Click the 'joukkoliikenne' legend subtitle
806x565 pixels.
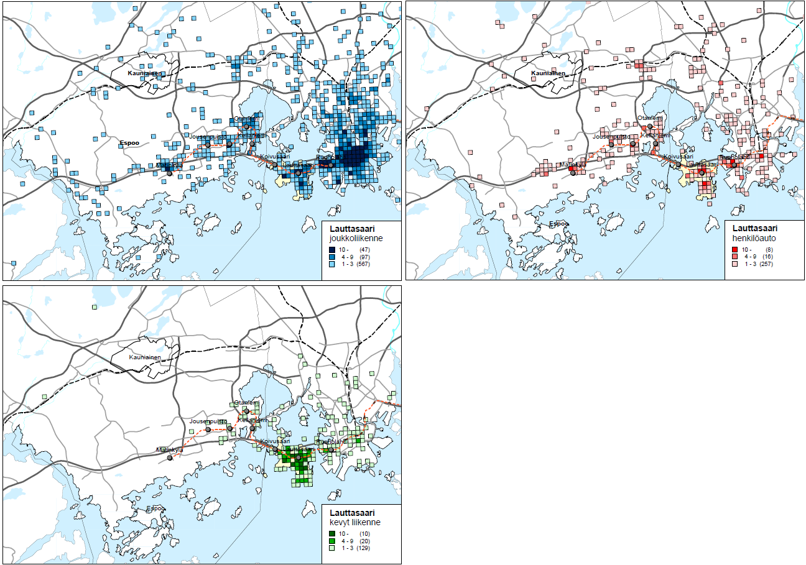[x=356, y=238]
